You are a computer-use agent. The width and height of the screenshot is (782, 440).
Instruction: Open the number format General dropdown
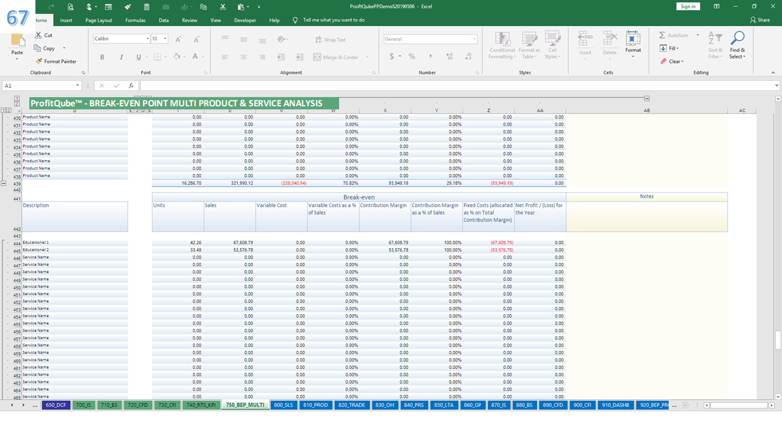pyautogui.click(x=474, y=38)
